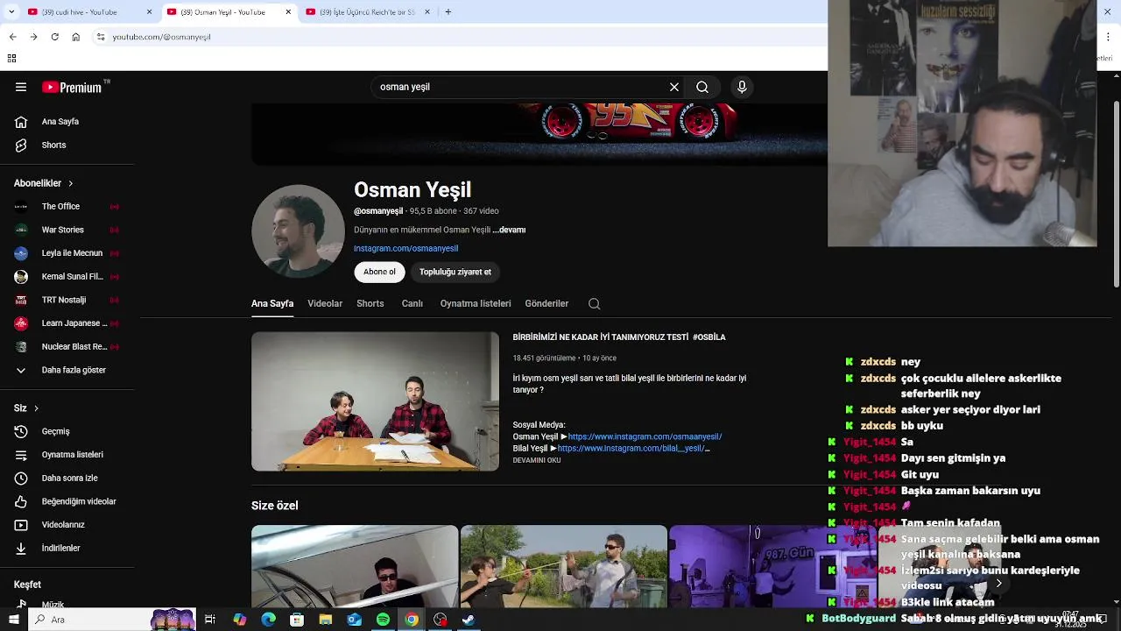Switch to 'Cudi hive - YouTube' browser tab
The width and height of the screenshot is (1121, 631).
(x=78, y=12)
